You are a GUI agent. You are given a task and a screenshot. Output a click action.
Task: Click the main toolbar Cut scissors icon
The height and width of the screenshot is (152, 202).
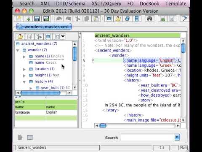(77, 19)
